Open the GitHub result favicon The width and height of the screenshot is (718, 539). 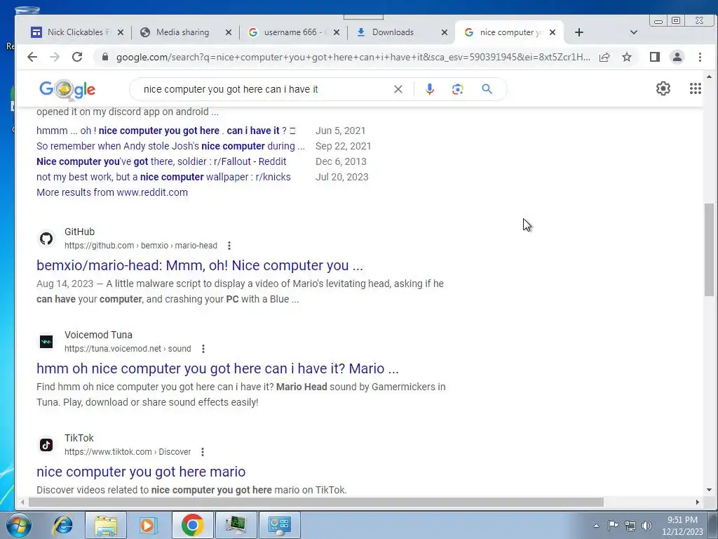coord(46,239)
